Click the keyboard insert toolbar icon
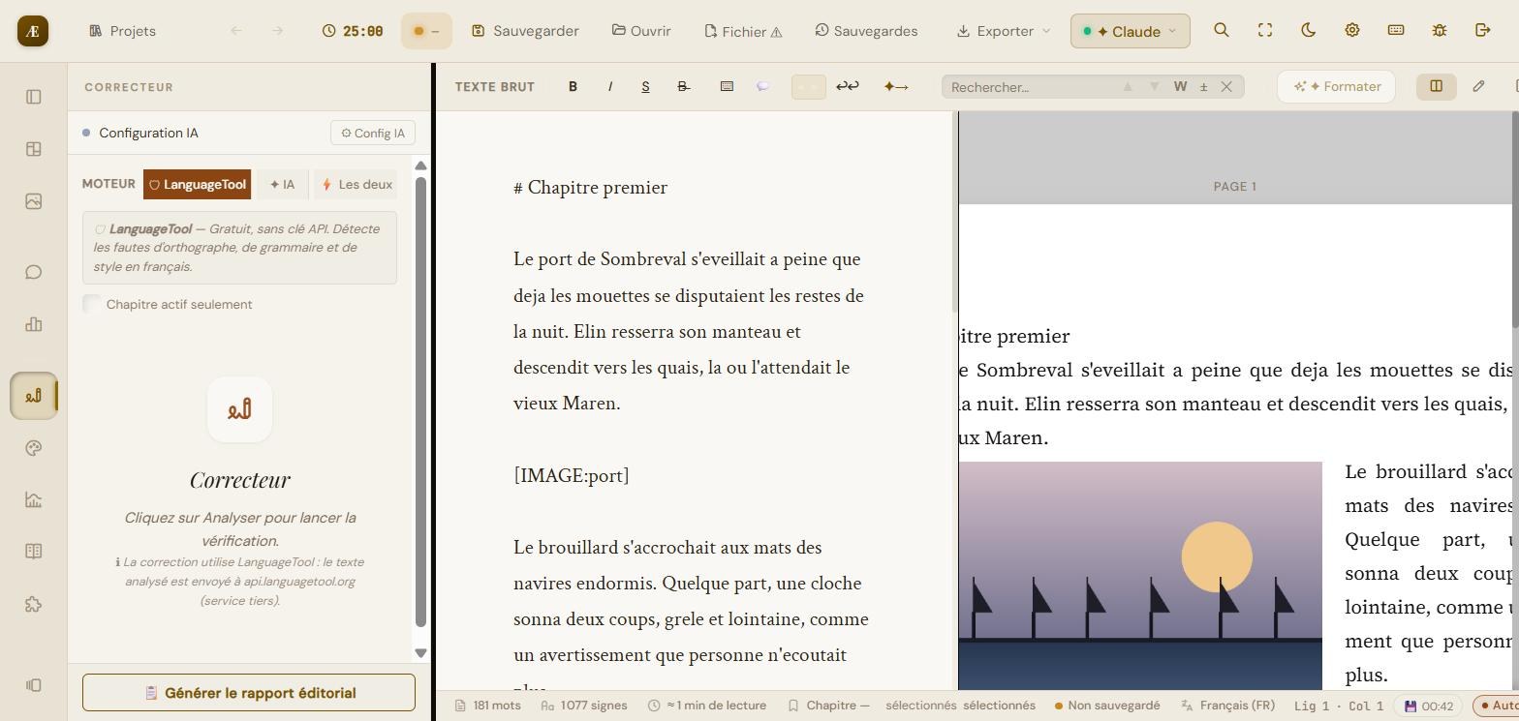The image size is (1519, 721). [727, 86]
